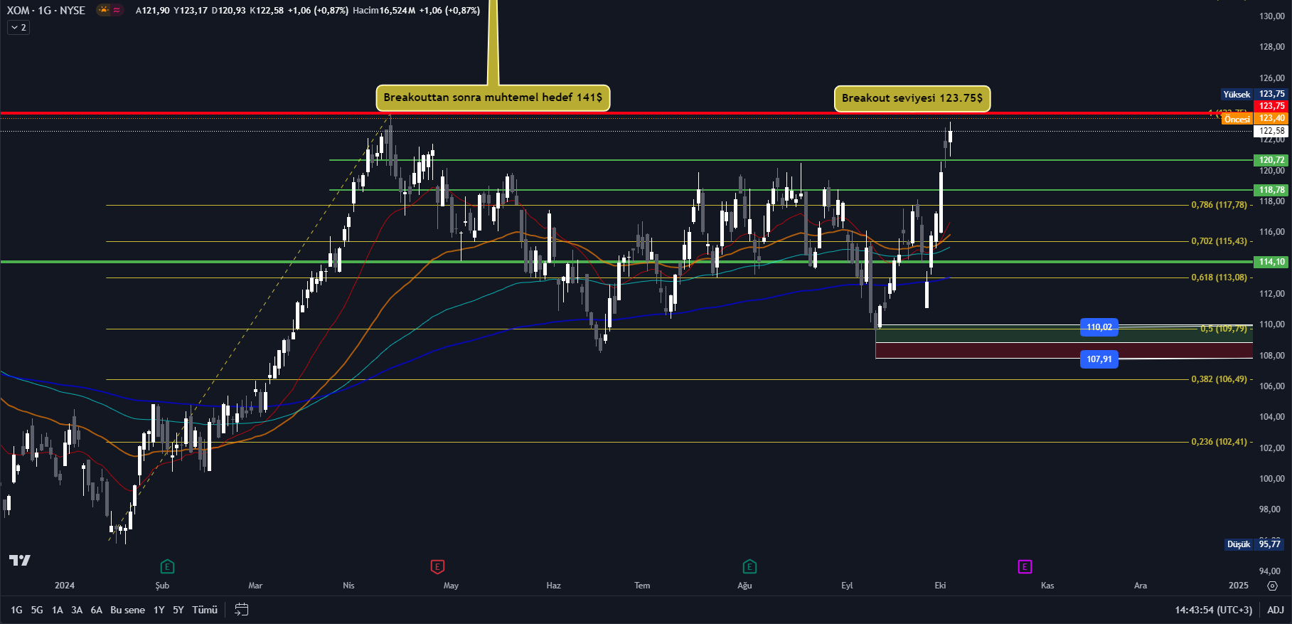Click the Y123,17 high value in header
This screenshot has height=624, width=1292.
click(191, 11)
